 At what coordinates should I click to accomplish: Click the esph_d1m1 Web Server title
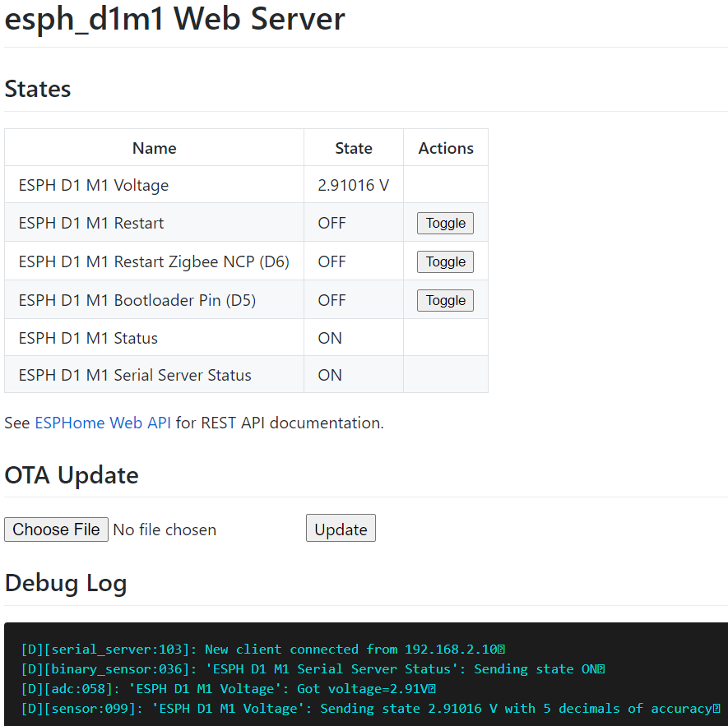pyautogui.click(x=174, y=20)
